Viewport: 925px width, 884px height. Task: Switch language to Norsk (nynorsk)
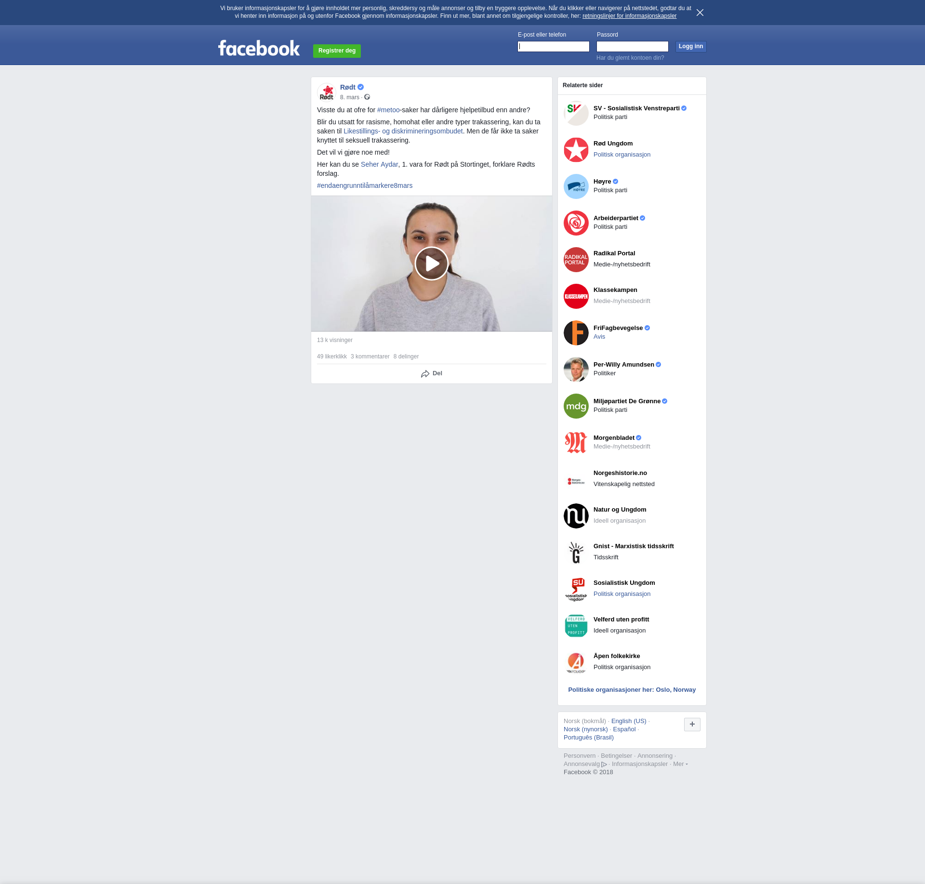pos(585,729)
